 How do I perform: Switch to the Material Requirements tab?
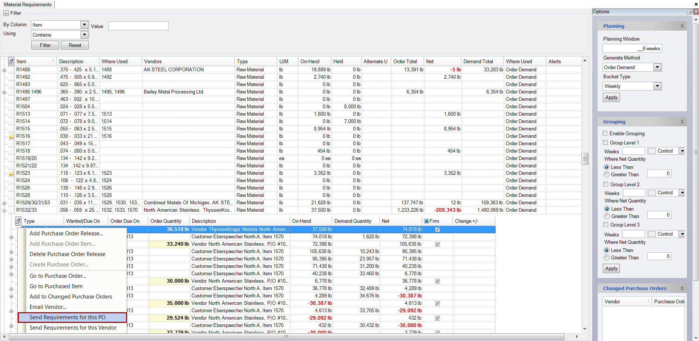28,4
